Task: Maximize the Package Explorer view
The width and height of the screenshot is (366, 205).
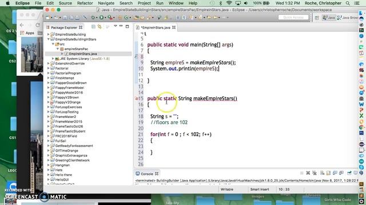Action: pos(127,27)
